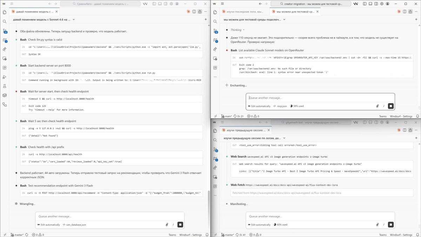Select the 'давай поменяем модель с...' tab
Screen dimensions: 421x237
(35, 12)
